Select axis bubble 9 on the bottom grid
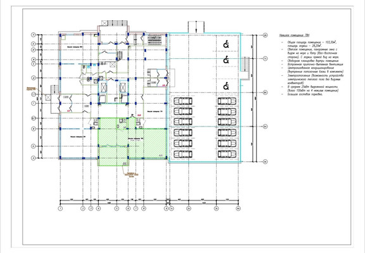The image size is (365, 253). pos(166,208)
